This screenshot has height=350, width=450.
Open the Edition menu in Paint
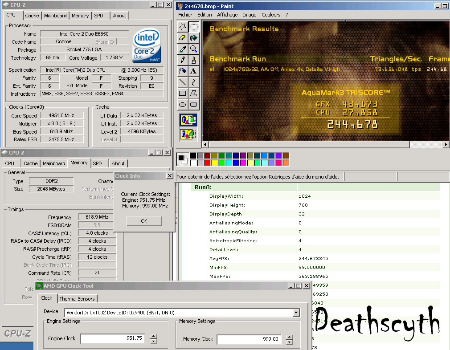point(205,15)
